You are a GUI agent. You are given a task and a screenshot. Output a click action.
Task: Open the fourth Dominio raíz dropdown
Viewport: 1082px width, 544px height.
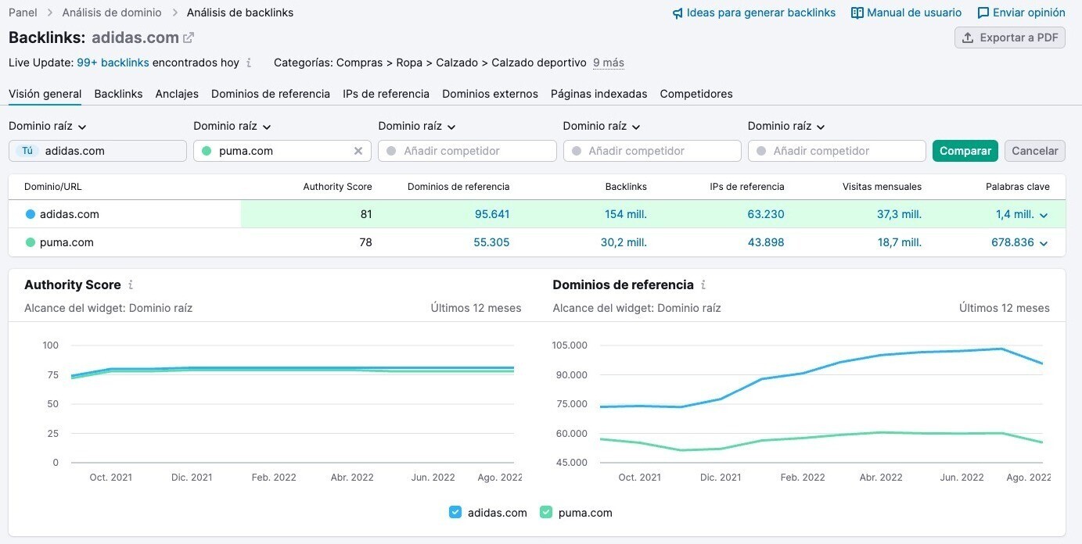(602, 126)
